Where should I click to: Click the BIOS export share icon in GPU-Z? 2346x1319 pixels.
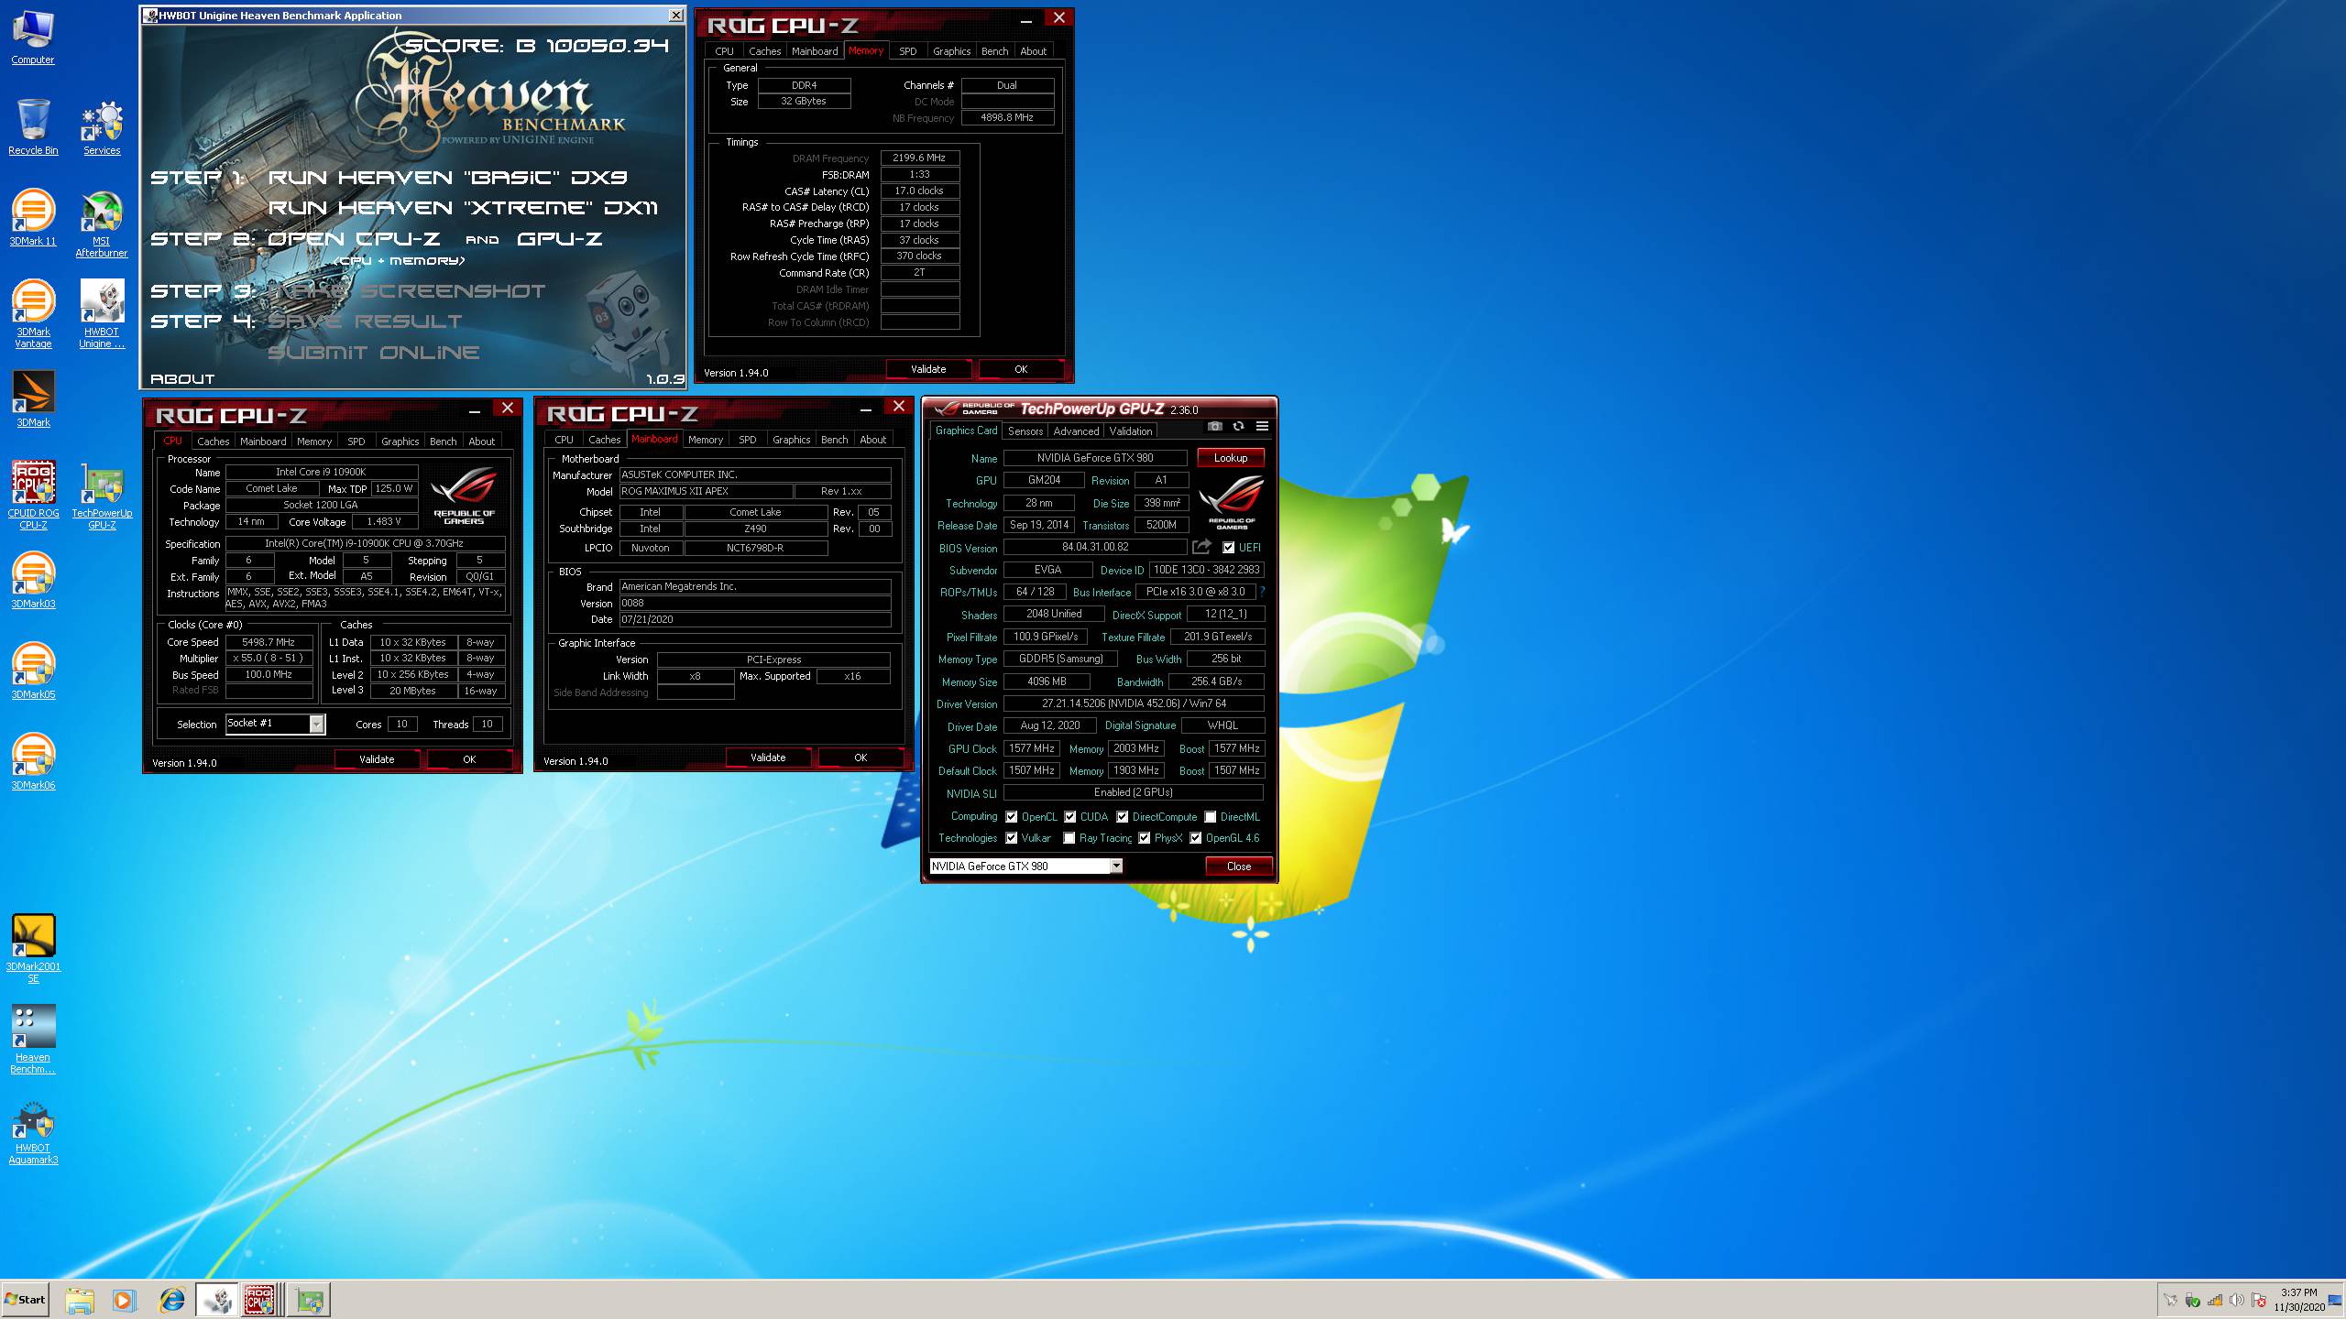click(x=1201, y=547)
